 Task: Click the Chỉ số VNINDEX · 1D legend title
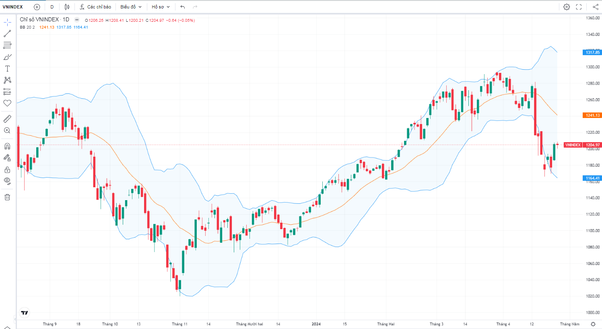[45, 19]
